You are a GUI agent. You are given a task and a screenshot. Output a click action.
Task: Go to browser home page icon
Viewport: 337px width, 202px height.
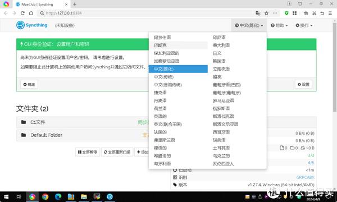click(x=31, y=13)
